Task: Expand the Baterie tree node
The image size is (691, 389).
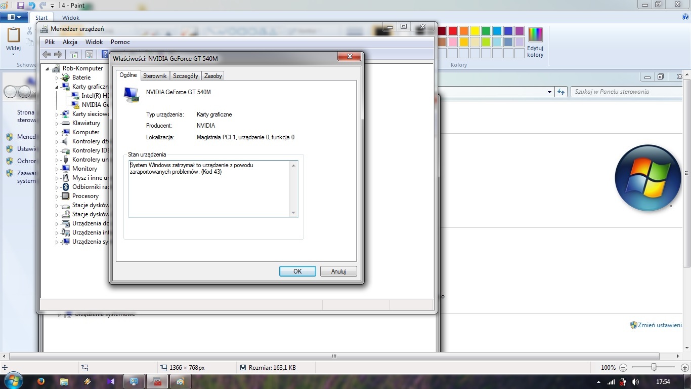Action: [57, 77]
